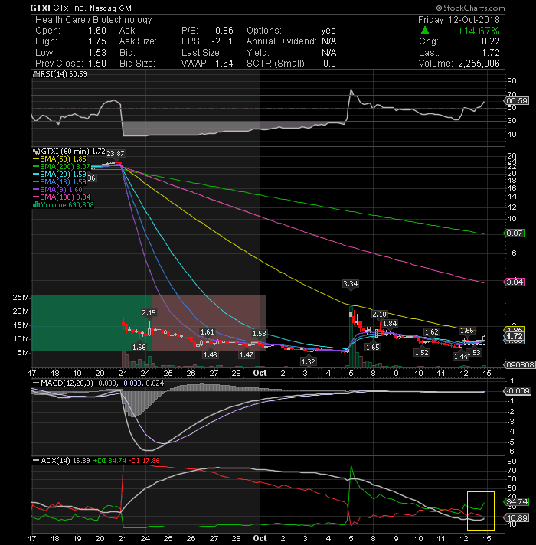Click the Options value yes
Screen dimensions: 536x545
pyautogui.click(x=328, y=31)
